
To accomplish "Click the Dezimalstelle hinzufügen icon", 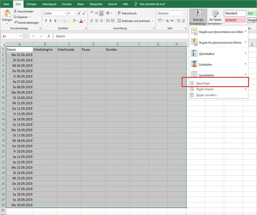I will click(x=178, y=21).
